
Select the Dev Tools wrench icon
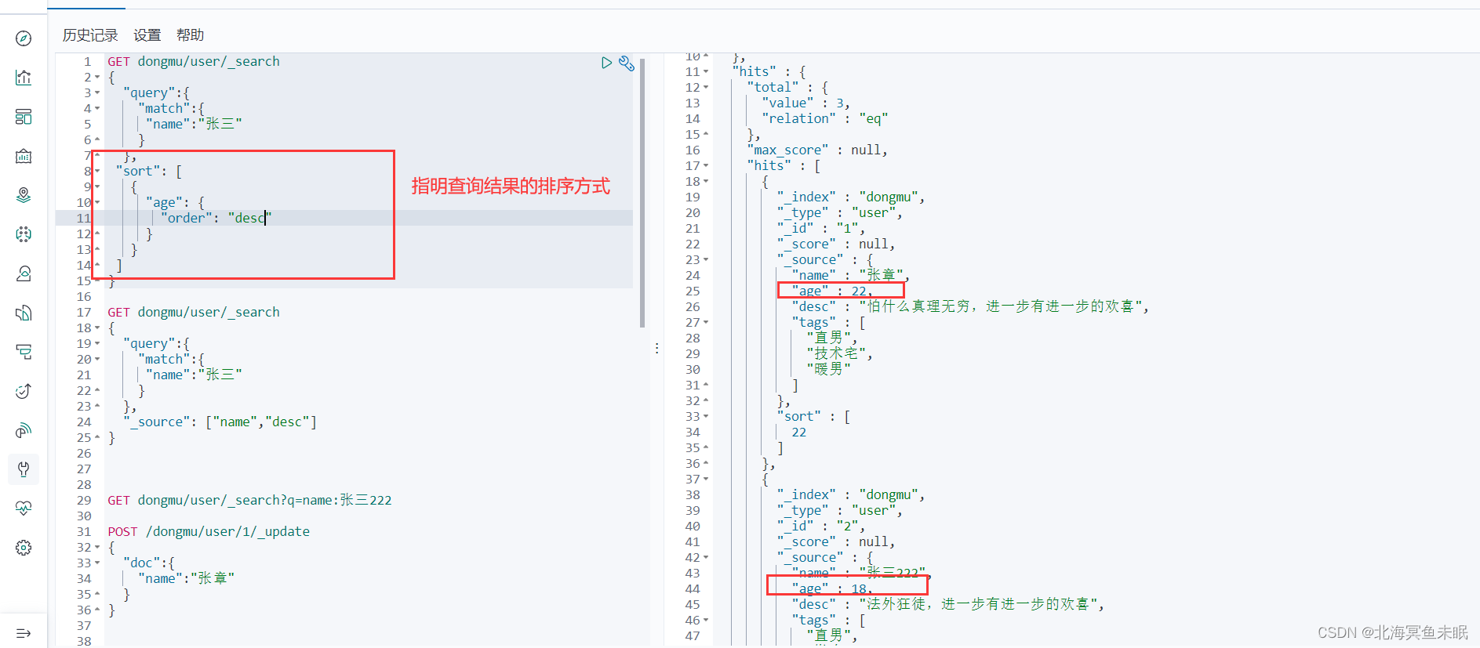24,469
